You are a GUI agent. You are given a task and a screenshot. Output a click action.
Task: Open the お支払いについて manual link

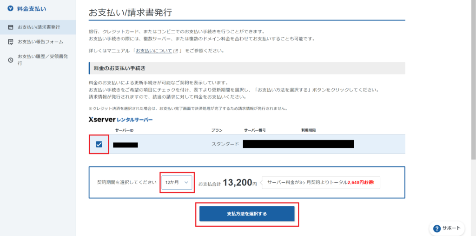153,51
